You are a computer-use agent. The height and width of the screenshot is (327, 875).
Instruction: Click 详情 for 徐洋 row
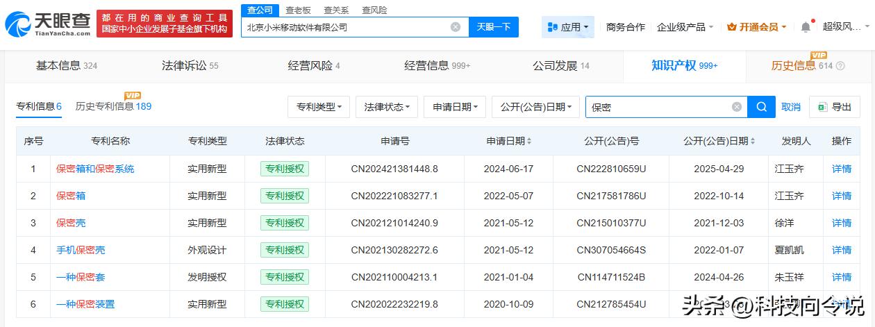point(842,223)
